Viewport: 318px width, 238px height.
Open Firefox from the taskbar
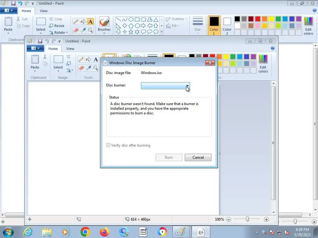(104, 232)
